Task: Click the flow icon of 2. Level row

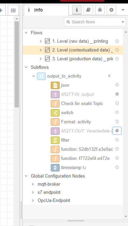Action: click(x=47, y=50)
